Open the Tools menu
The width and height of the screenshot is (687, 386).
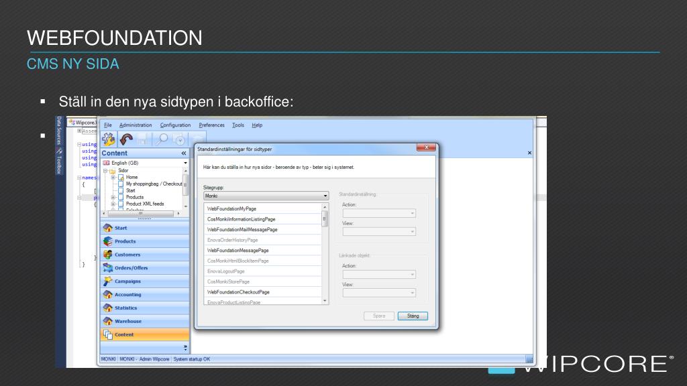pos(238,125)
